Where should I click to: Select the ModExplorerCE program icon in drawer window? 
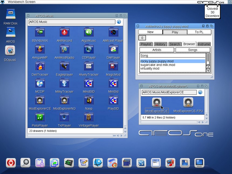click(157, 102)
